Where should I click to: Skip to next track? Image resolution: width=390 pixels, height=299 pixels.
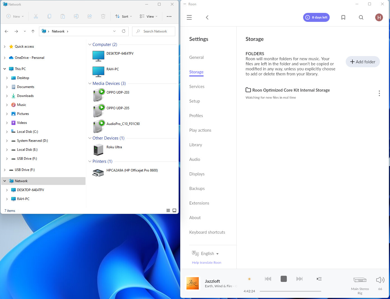click(299, 279)
